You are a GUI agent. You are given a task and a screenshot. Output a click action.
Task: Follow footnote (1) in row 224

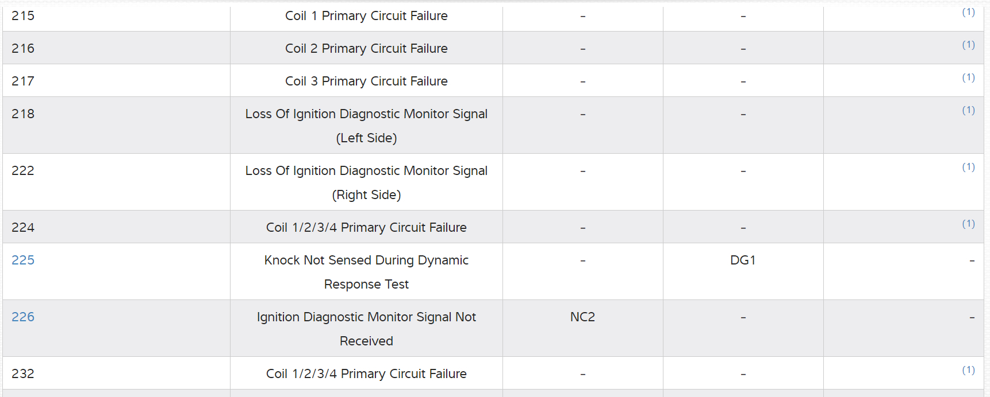(x=968, y=224)
